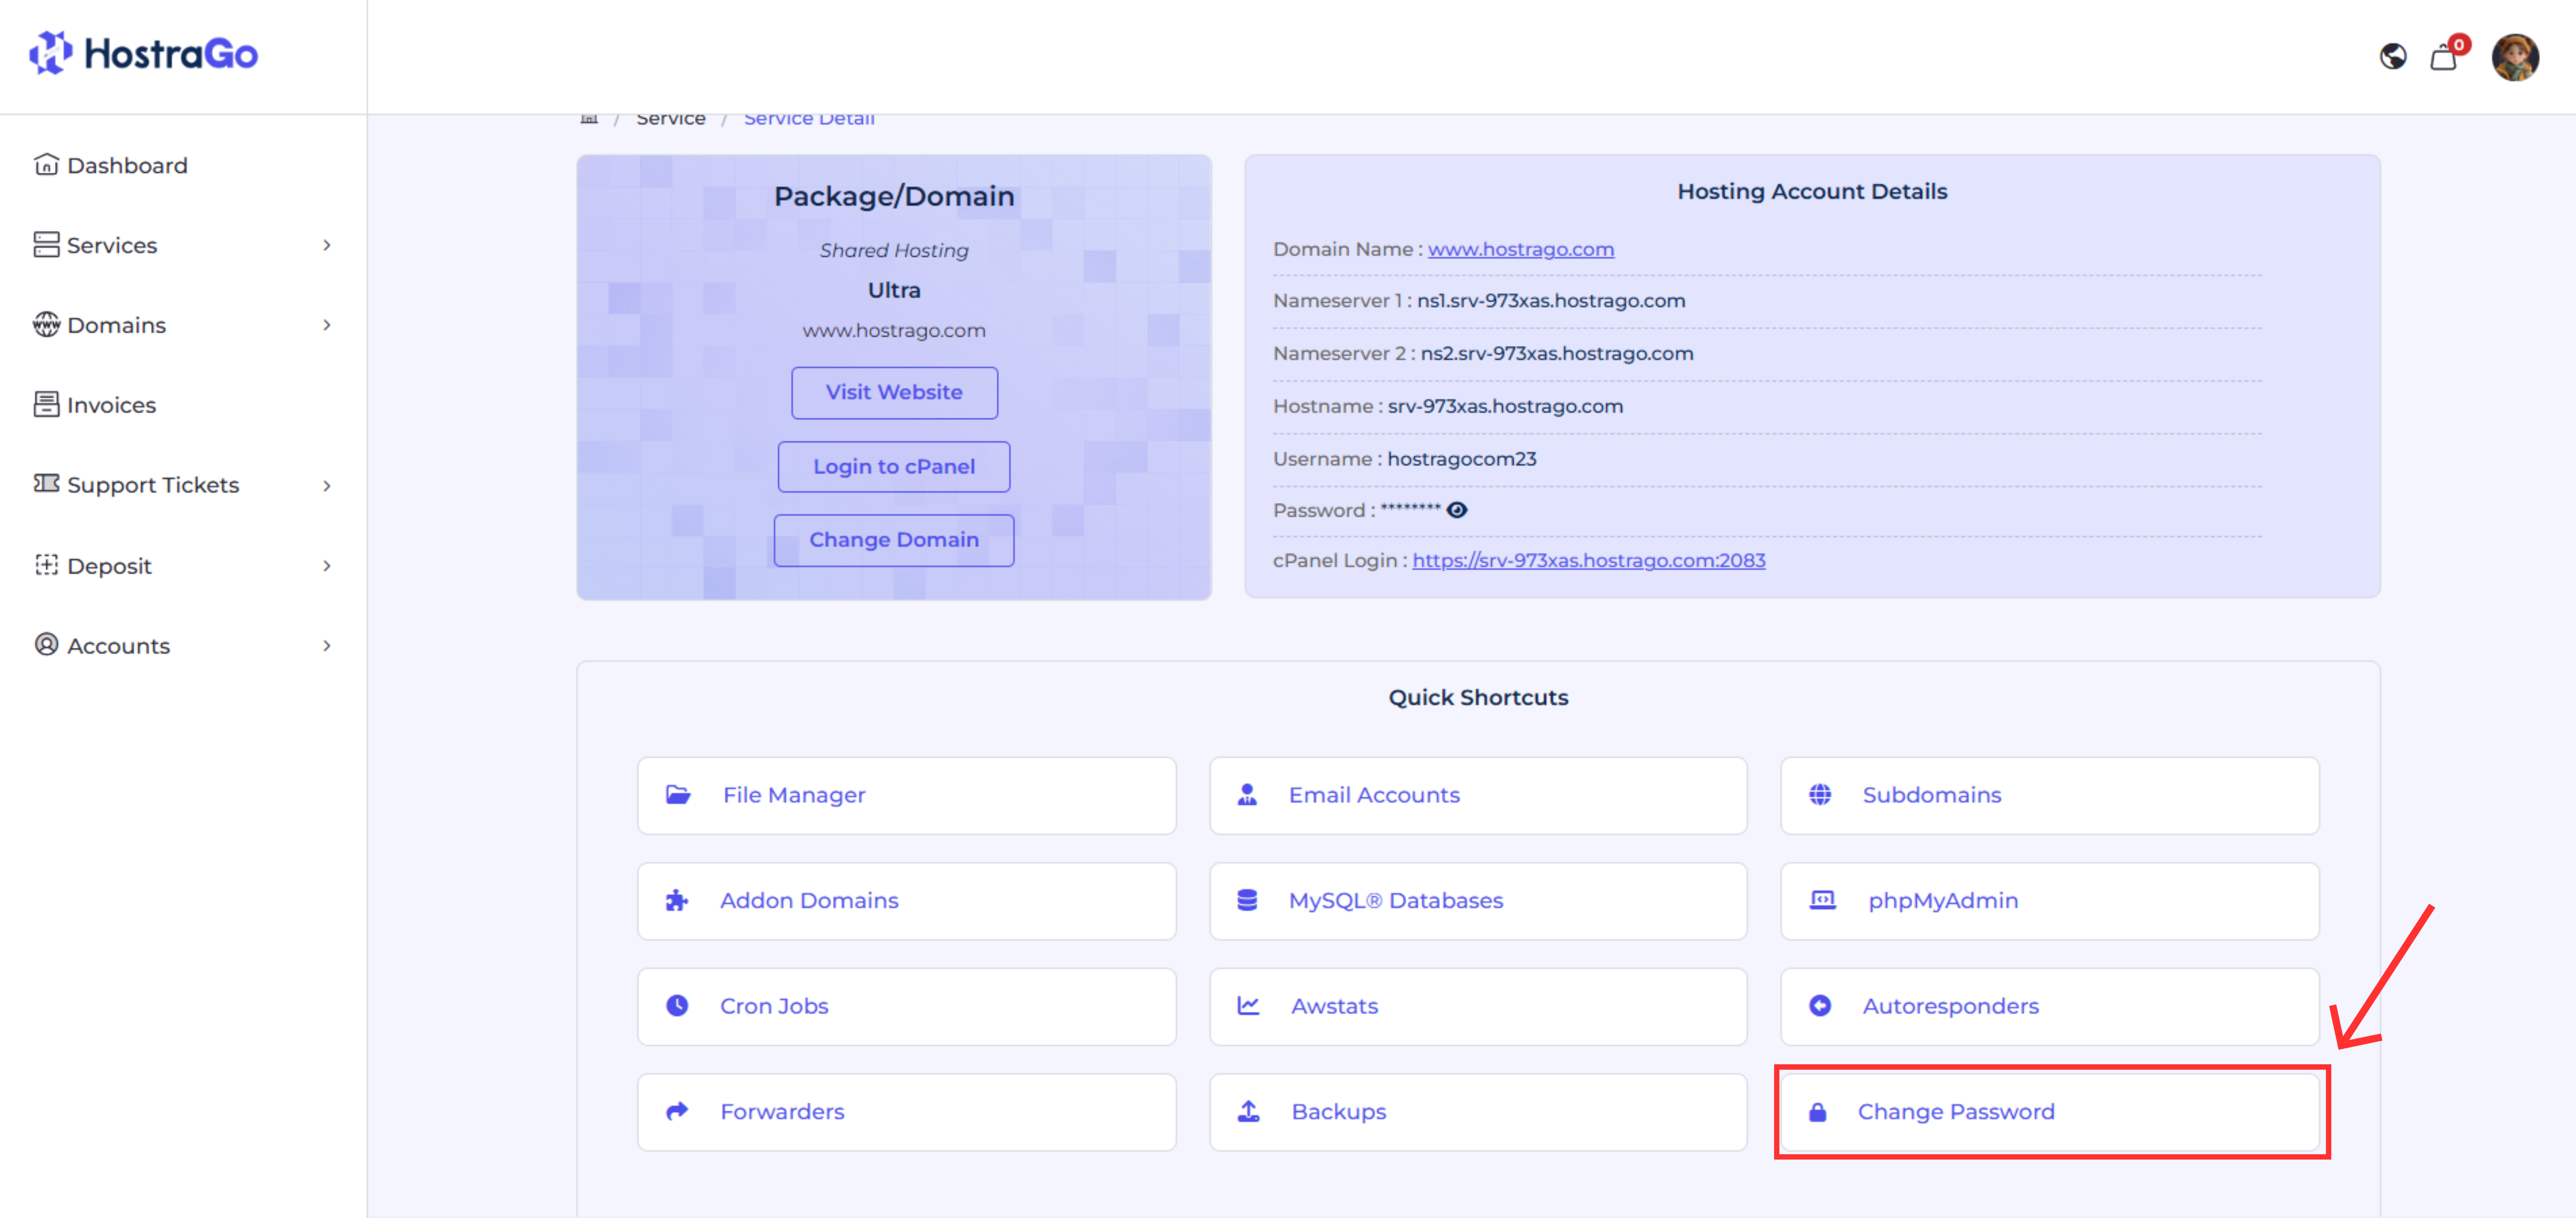Click the Service Detail breadcrumb
2576x1218 pixels.
[809, 119]
